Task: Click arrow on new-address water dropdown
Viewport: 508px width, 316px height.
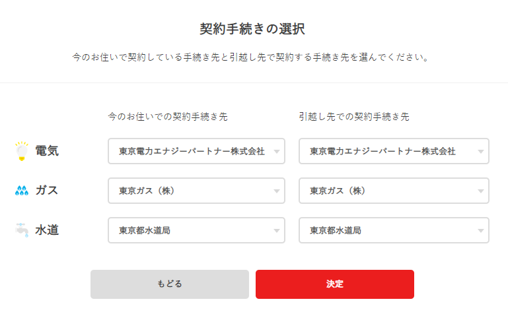Action: (x=480, y=231)
